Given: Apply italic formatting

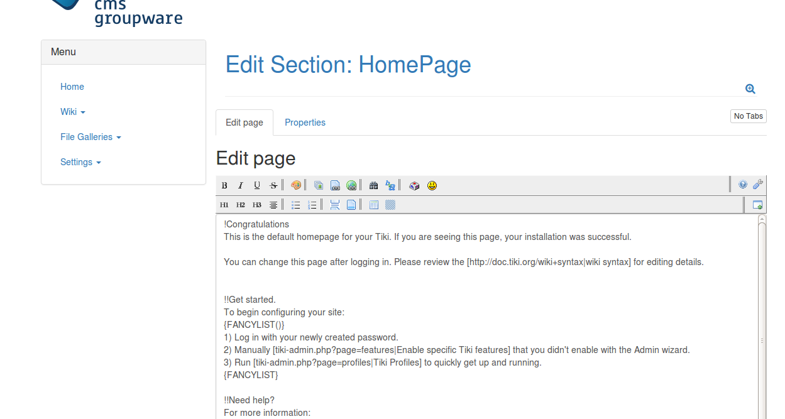Looking at the screenshot, I should pos(241,185).
